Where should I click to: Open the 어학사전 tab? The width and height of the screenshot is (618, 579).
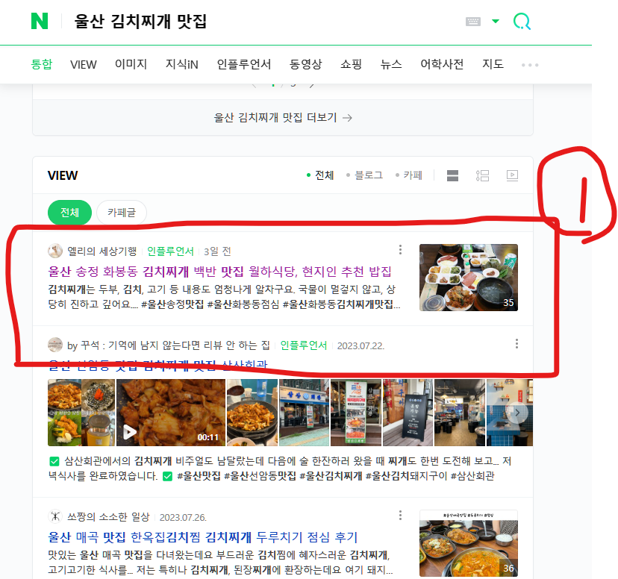[442, 64]
